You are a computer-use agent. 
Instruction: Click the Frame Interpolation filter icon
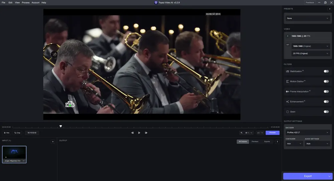click(x=287, y=92)
